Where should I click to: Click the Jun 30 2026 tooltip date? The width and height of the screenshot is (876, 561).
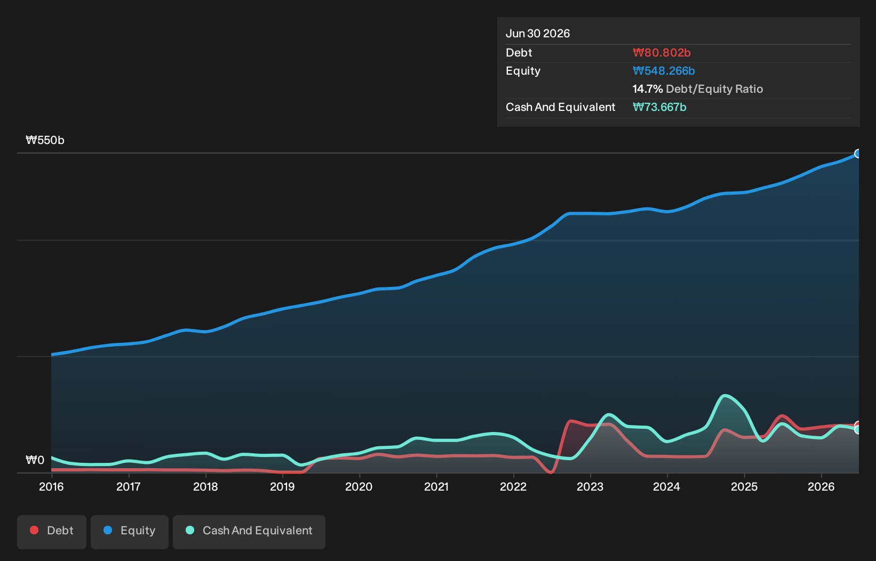click(538, 34)
